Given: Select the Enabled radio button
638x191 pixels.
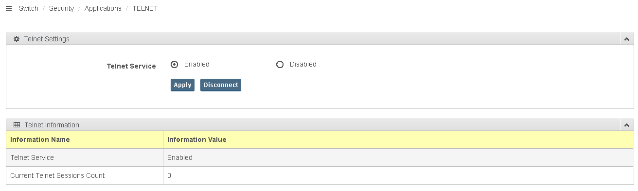Looking at the screenshot, I should tap(175, 64).
